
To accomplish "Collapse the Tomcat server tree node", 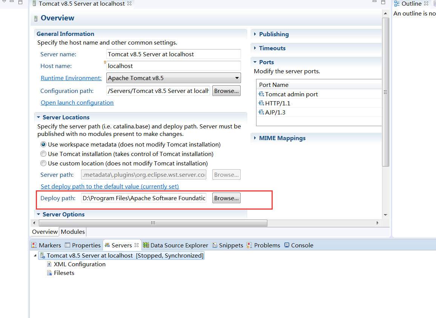I will coord(35,255).
